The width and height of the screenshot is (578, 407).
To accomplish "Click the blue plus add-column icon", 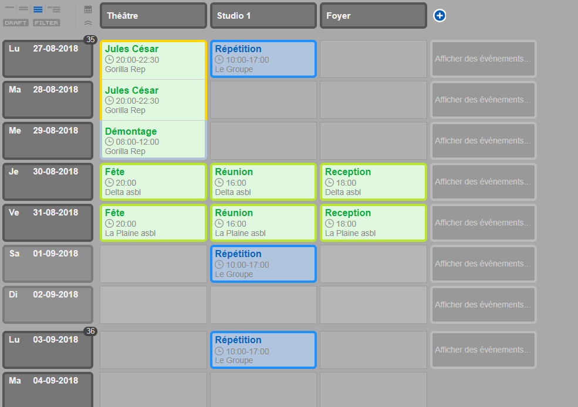I will [x=440, y=16].
